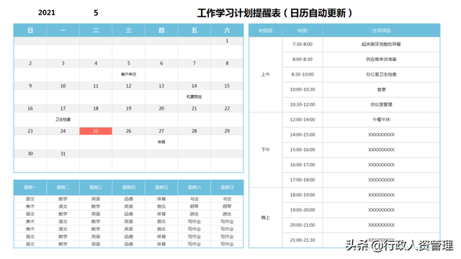The image size is (461, 259).
Task: Select XXXXXXXXX plan in 18:00-19:00 row
Action: [381, 195]
